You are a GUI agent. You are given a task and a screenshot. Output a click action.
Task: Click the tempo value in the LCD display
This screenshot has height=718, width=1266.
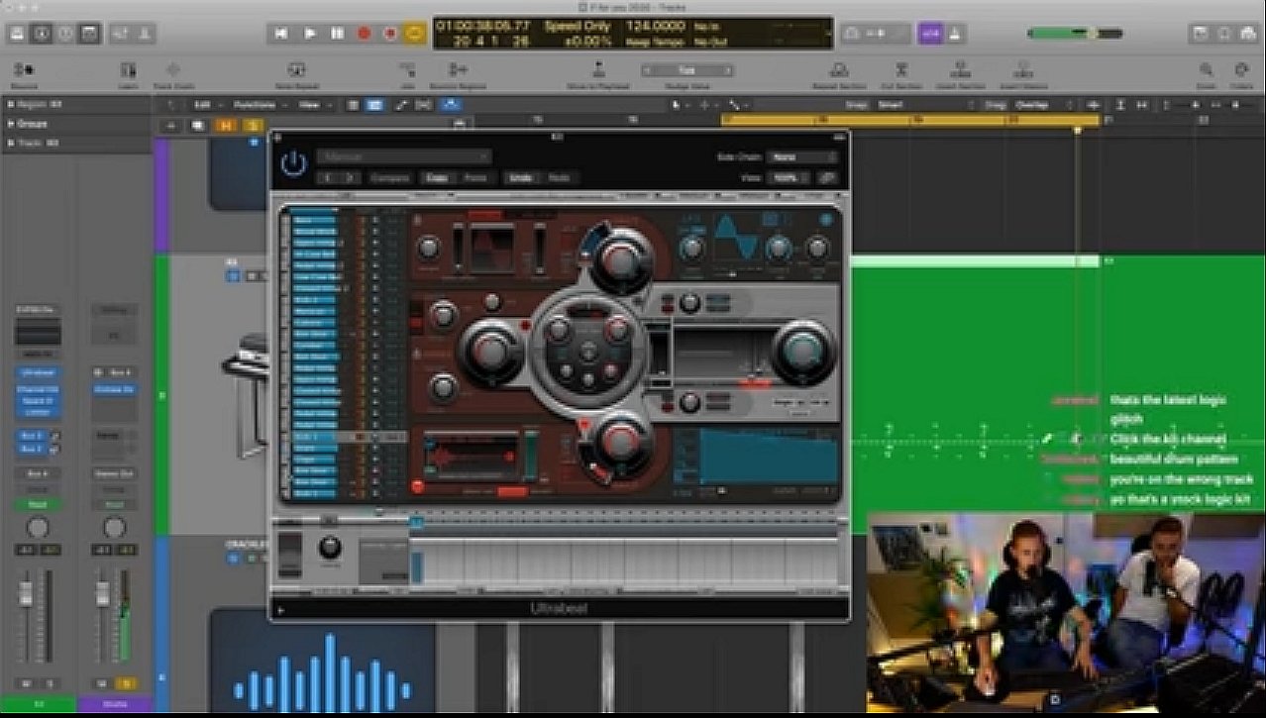657,26
